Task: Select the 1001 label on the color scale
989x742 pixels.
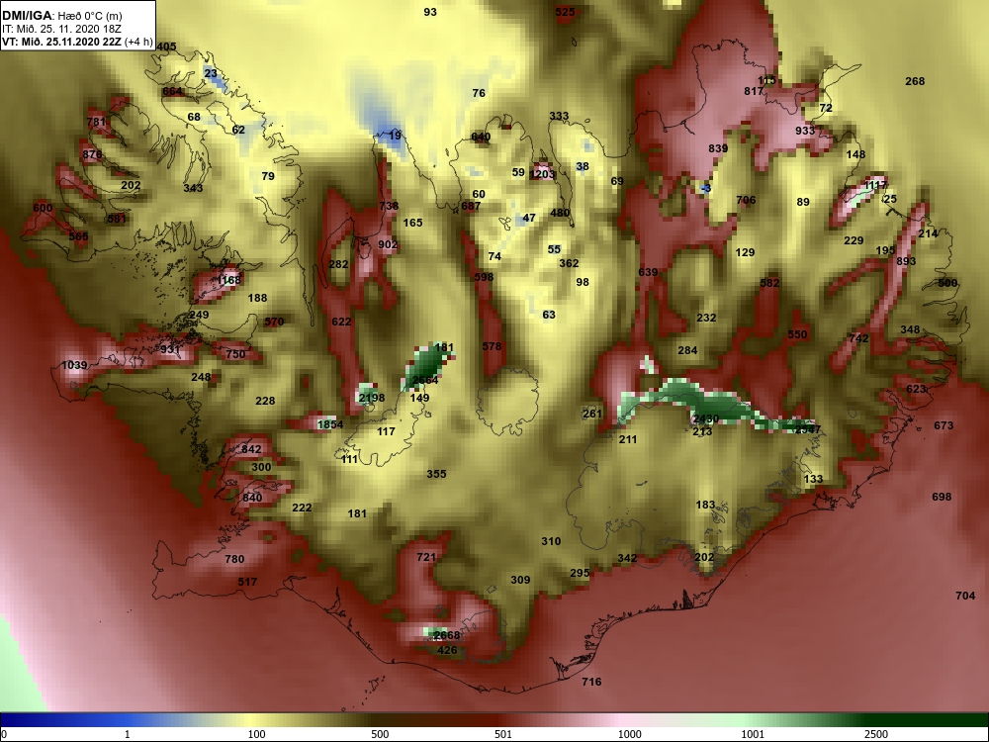Action: coord(753,734)
